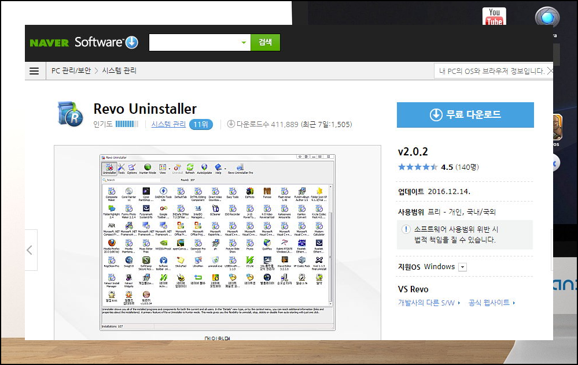This screenshot has height=365, width=578.
Task: Click the EzPhoto icon in Revo screenshot
Action: [x=250, y=193]
